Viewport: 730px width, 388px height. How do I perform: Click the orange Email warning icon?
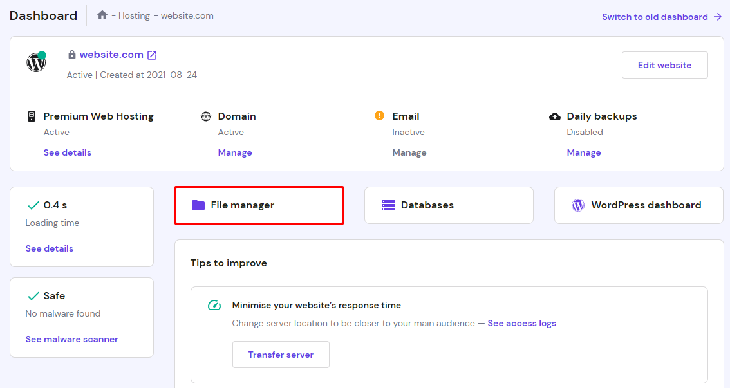379,116
